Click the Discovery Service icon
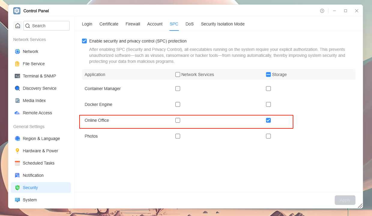The height and width of the screenshot is (216, 372). point(17,88)
